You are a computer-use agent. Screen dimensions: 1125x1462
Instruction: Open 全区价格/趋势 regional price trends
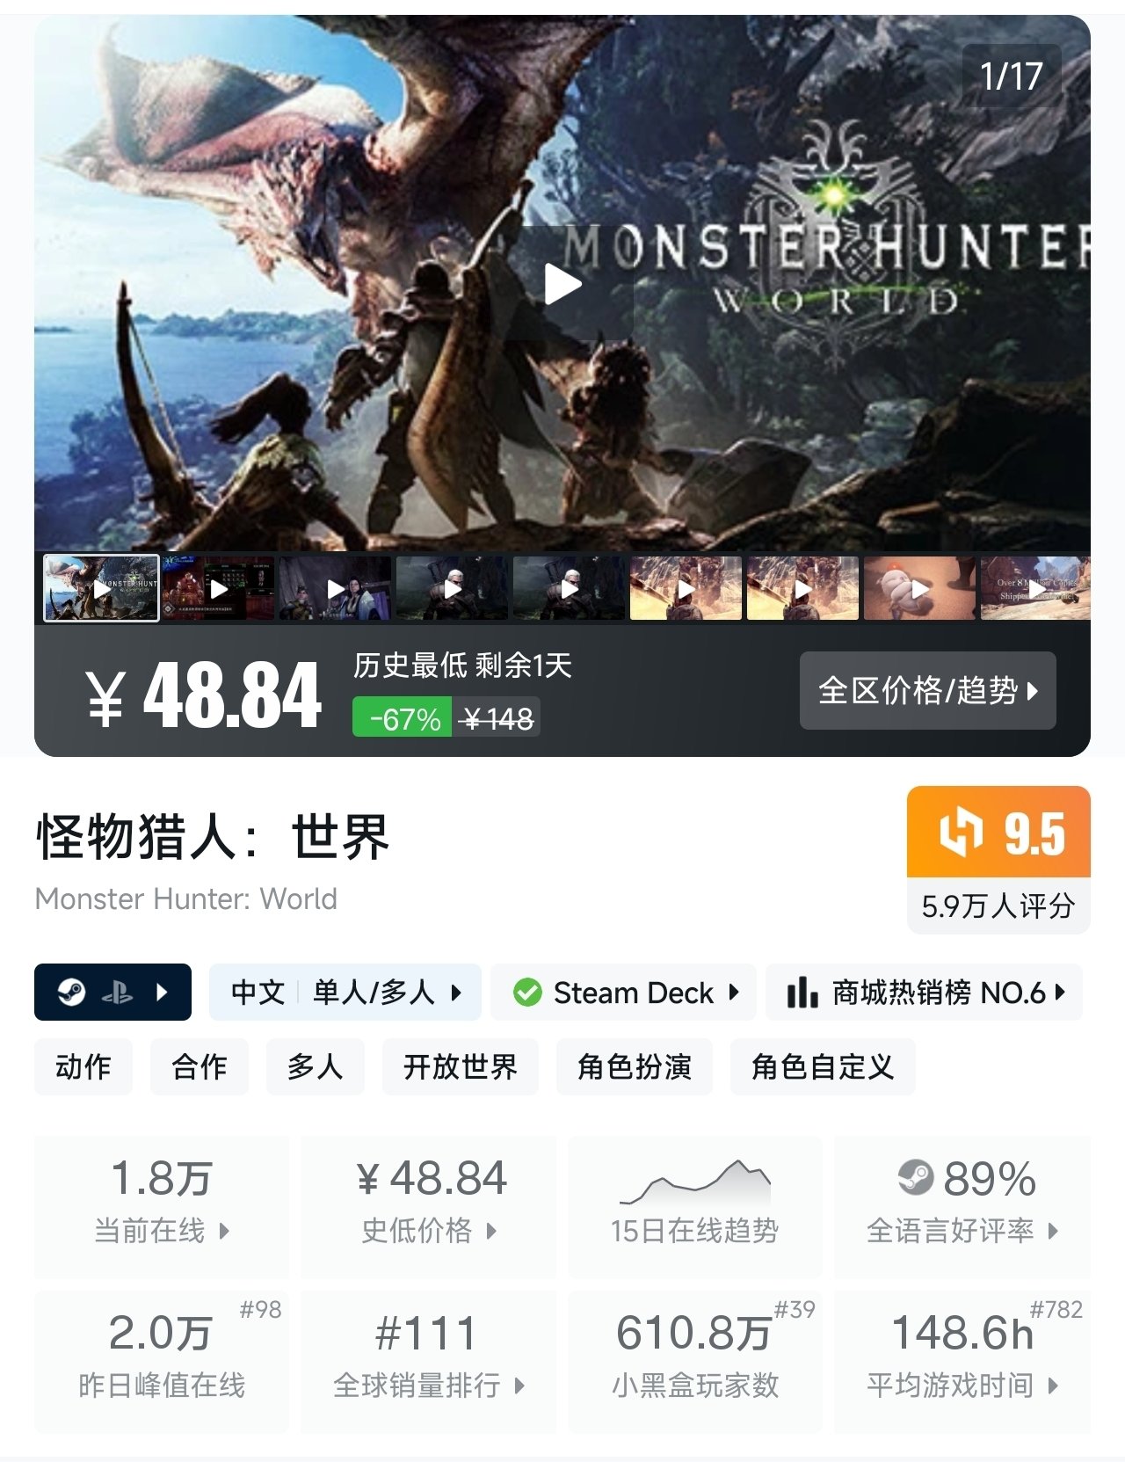pyautogui.click(x=928, y=690)
